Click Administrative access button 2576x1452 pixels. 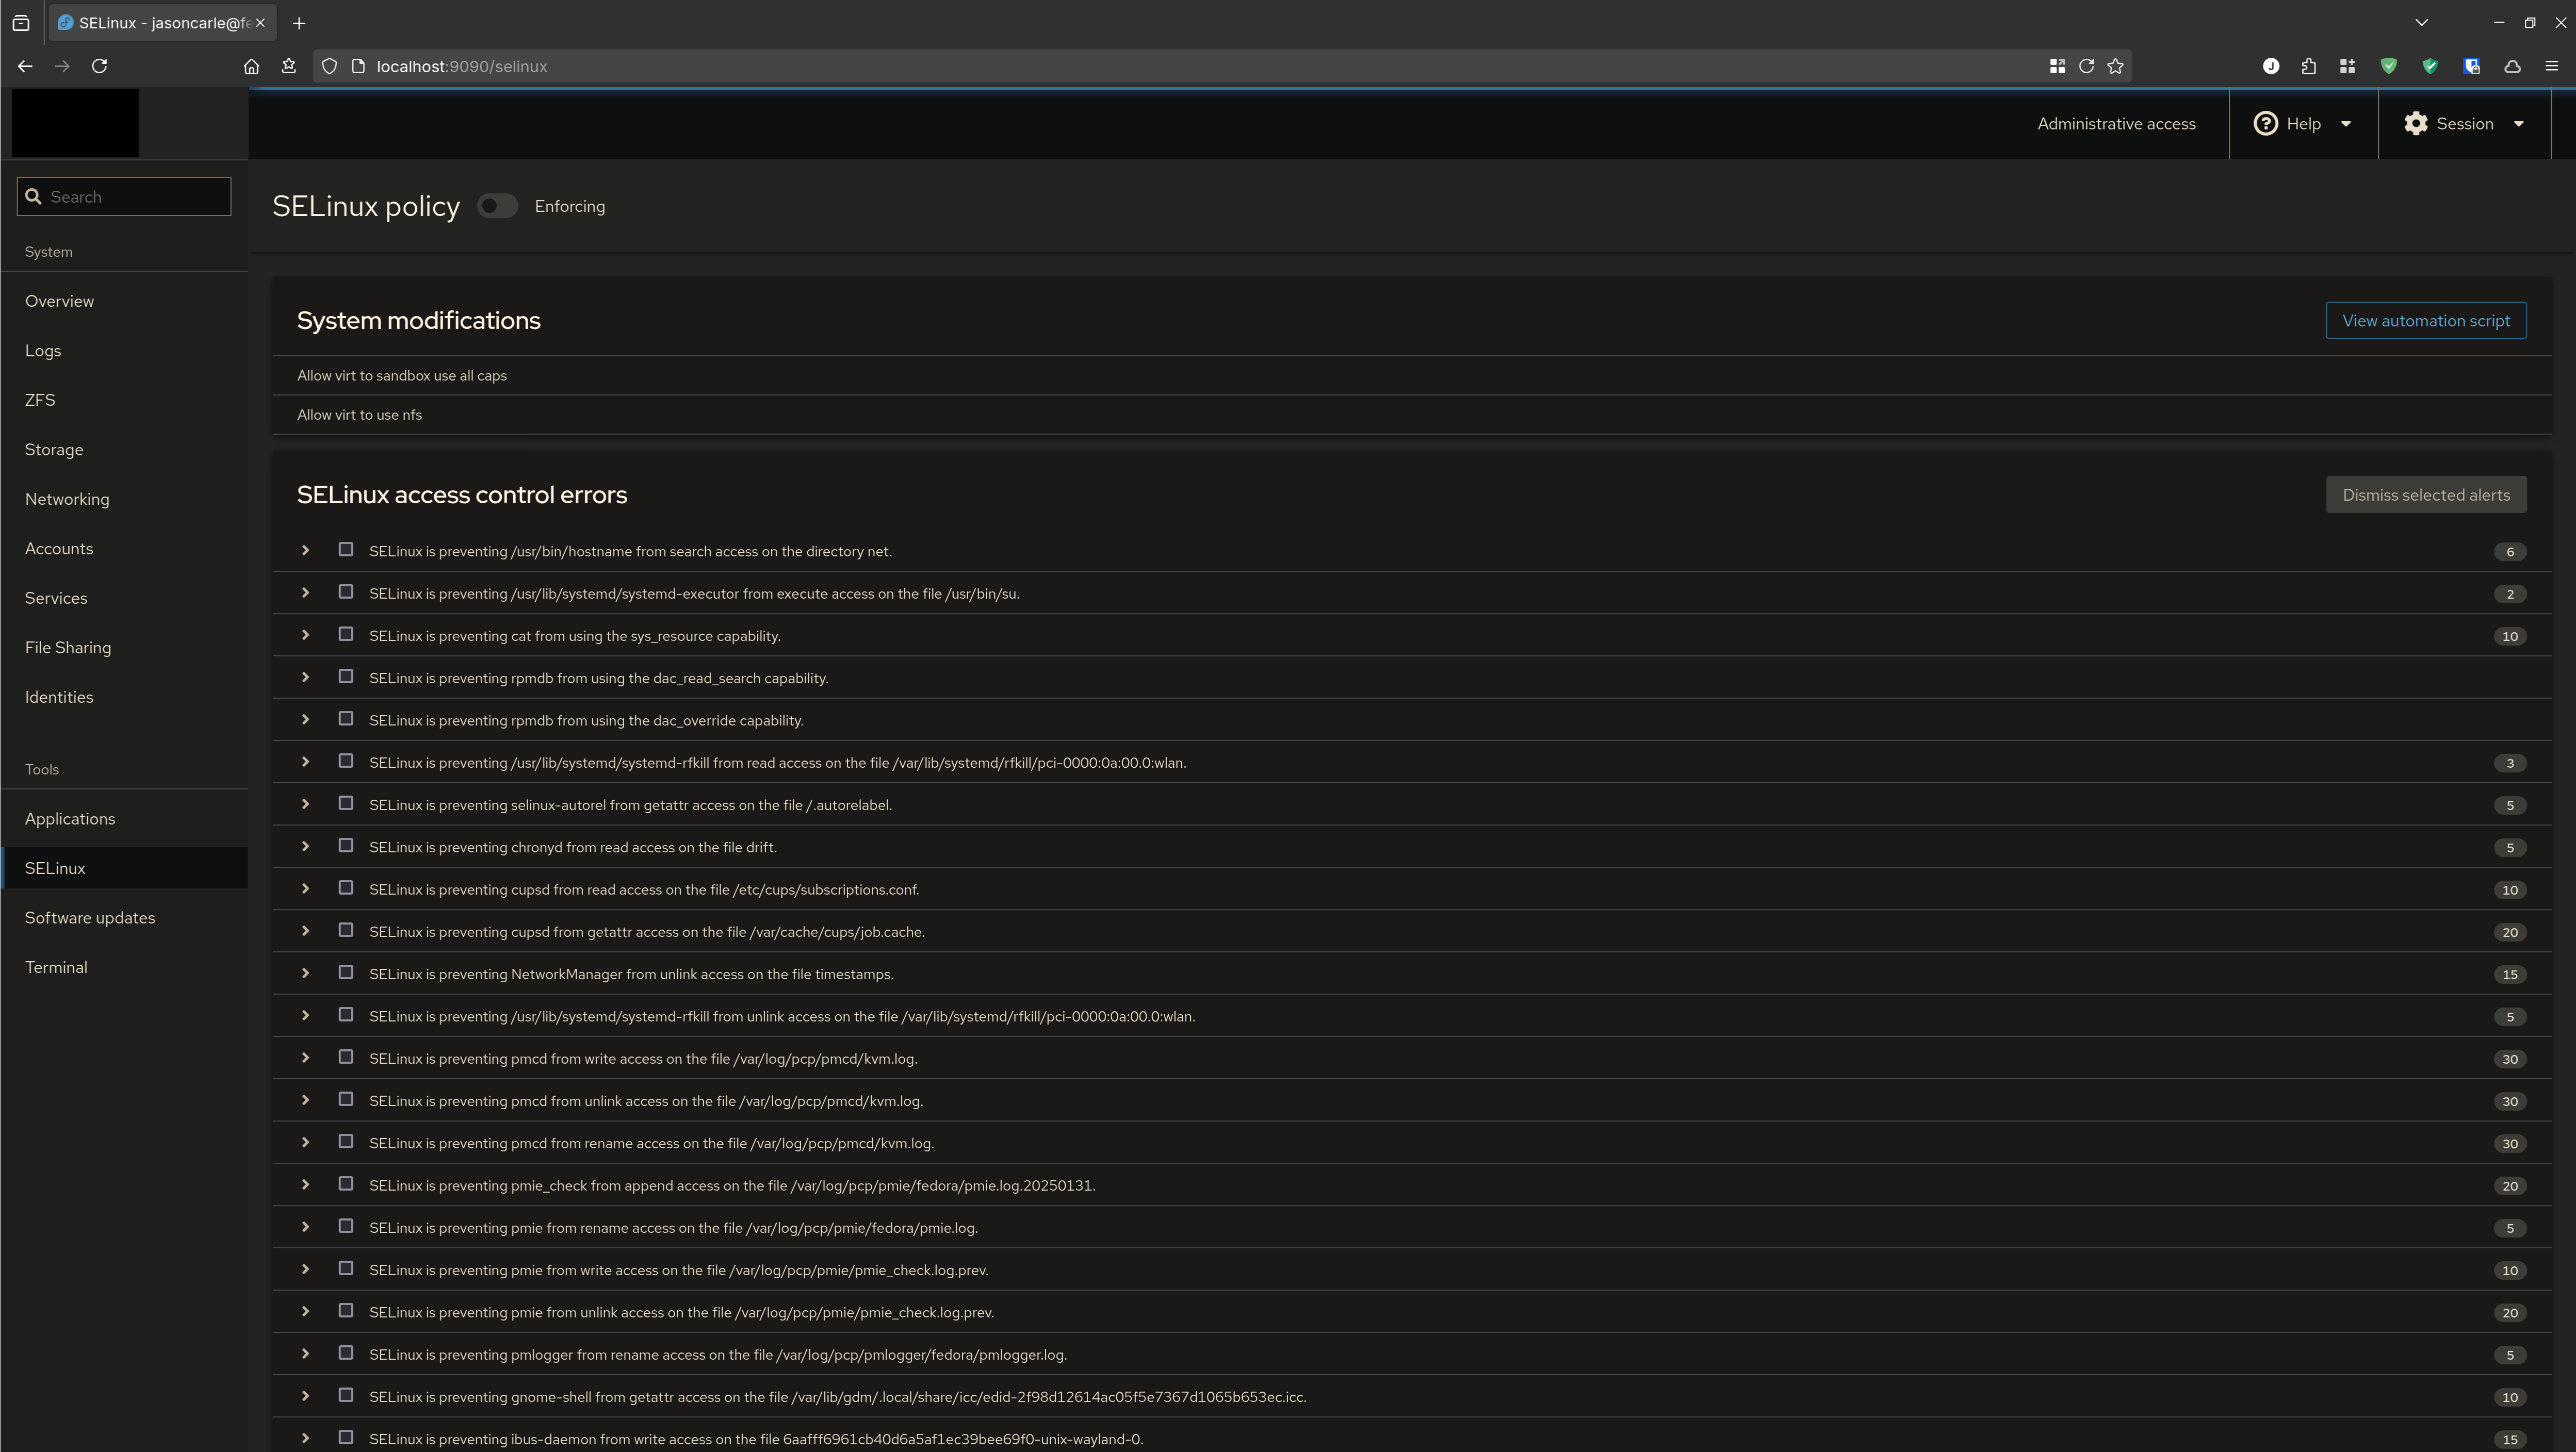pyautogui.click(x=2116, y=124)
